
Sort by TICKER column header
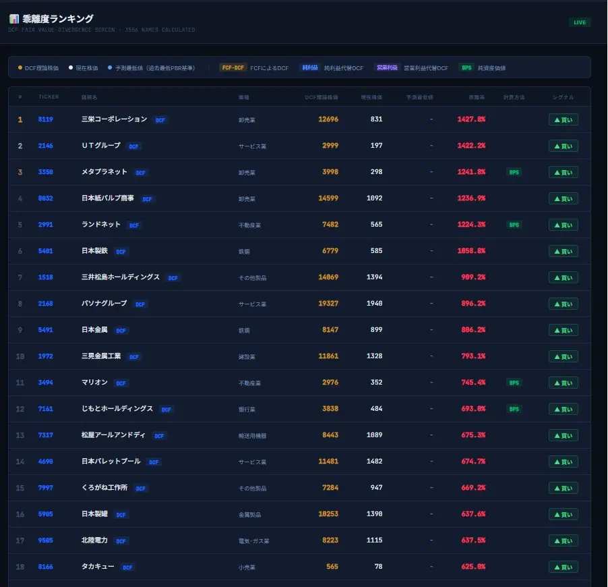49,96
